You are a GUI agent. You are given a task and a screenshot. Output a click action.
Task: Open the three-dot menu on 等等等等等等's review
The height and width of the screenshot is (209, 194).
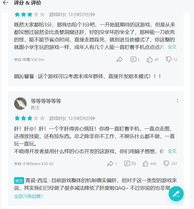click(x=177, y=101)
